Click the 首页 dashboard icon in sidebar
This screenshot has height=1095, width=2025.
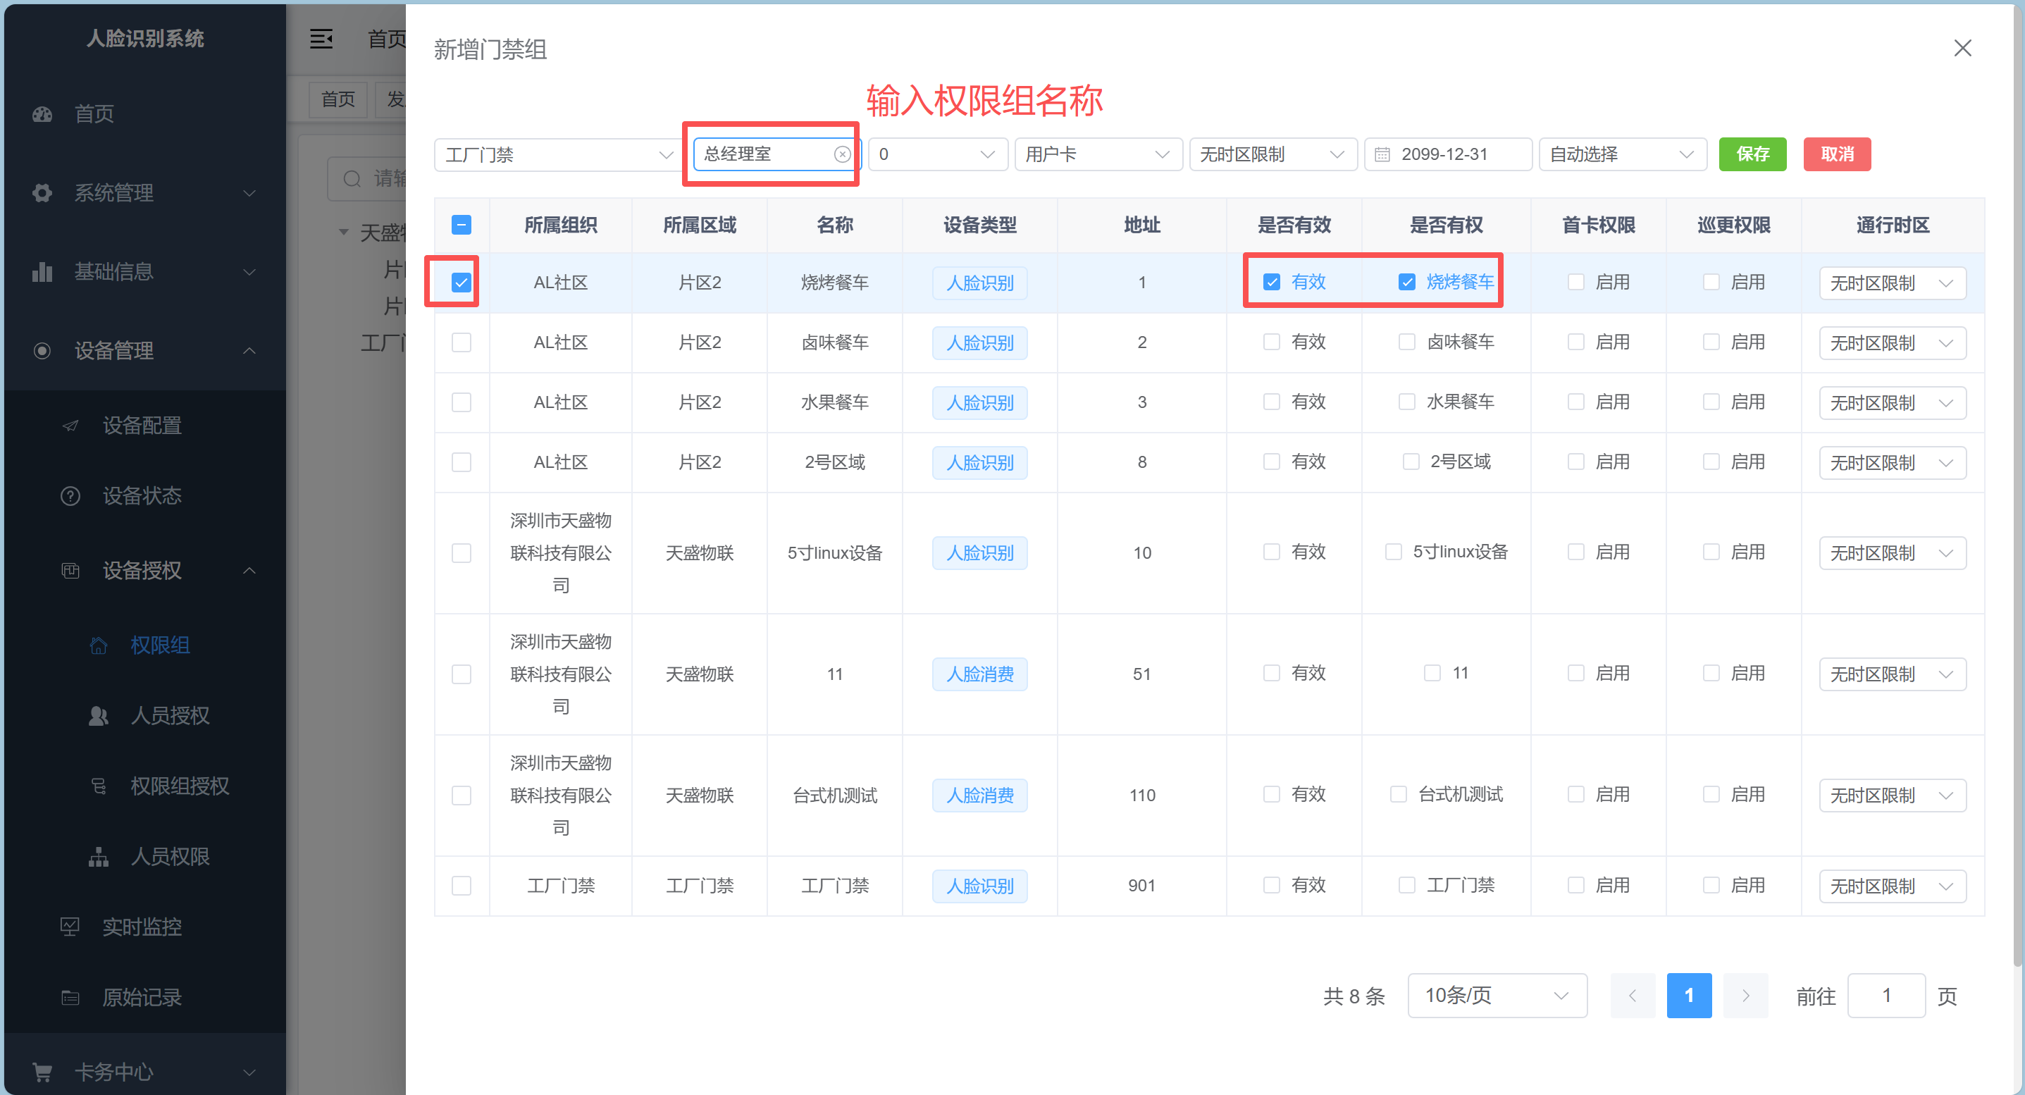tap(42, 114)
